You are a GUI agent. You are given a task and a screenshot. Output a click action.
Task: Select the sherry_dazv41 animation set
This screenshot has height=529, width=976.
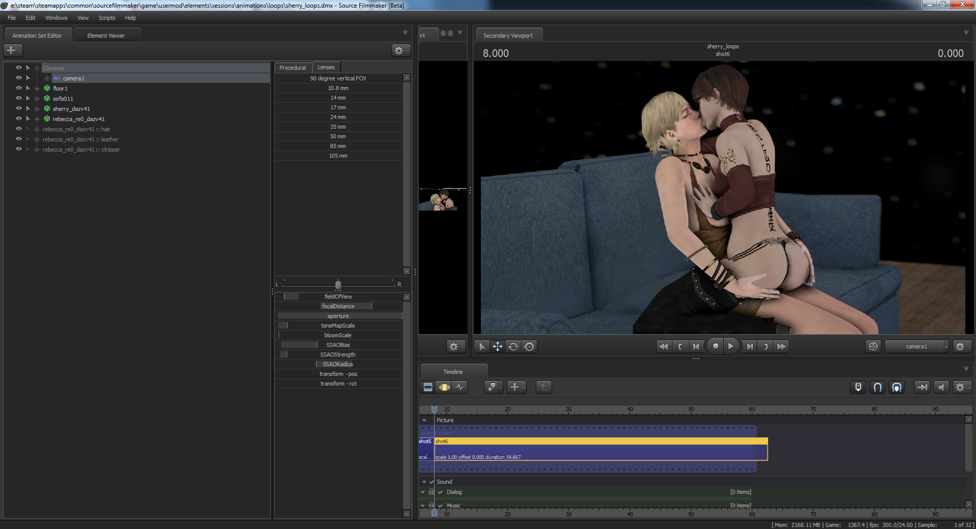71,109
